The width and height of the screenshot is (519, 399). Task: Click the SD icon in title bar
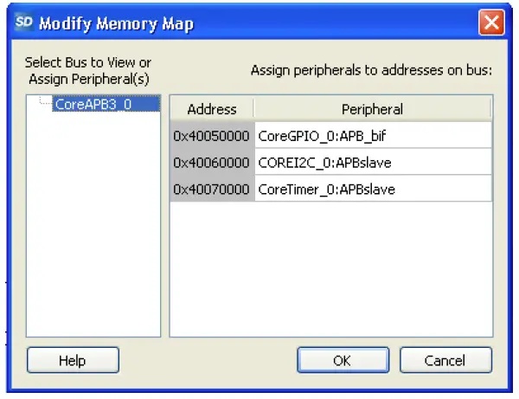click(23, 22)
